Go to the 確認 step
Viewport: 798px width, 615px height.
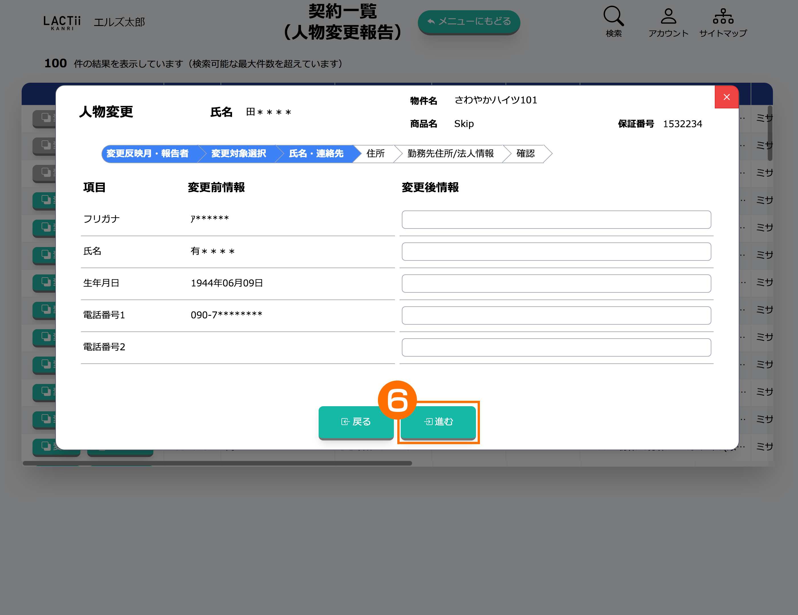525,153
